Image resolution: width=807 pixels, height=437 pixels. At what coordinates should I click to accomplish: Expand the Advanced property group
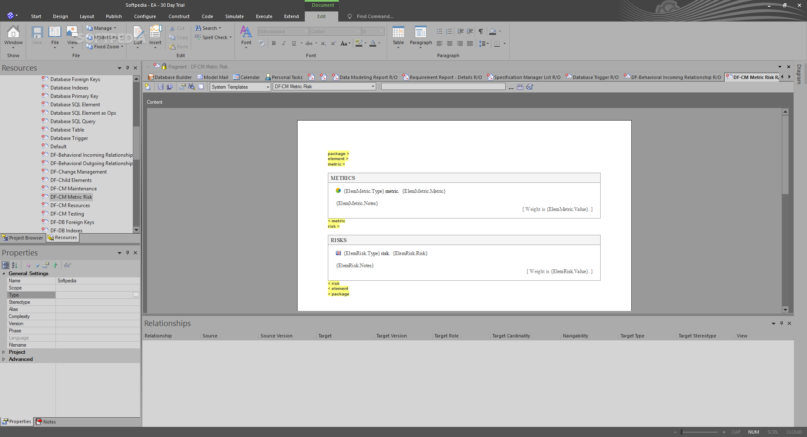4,359
